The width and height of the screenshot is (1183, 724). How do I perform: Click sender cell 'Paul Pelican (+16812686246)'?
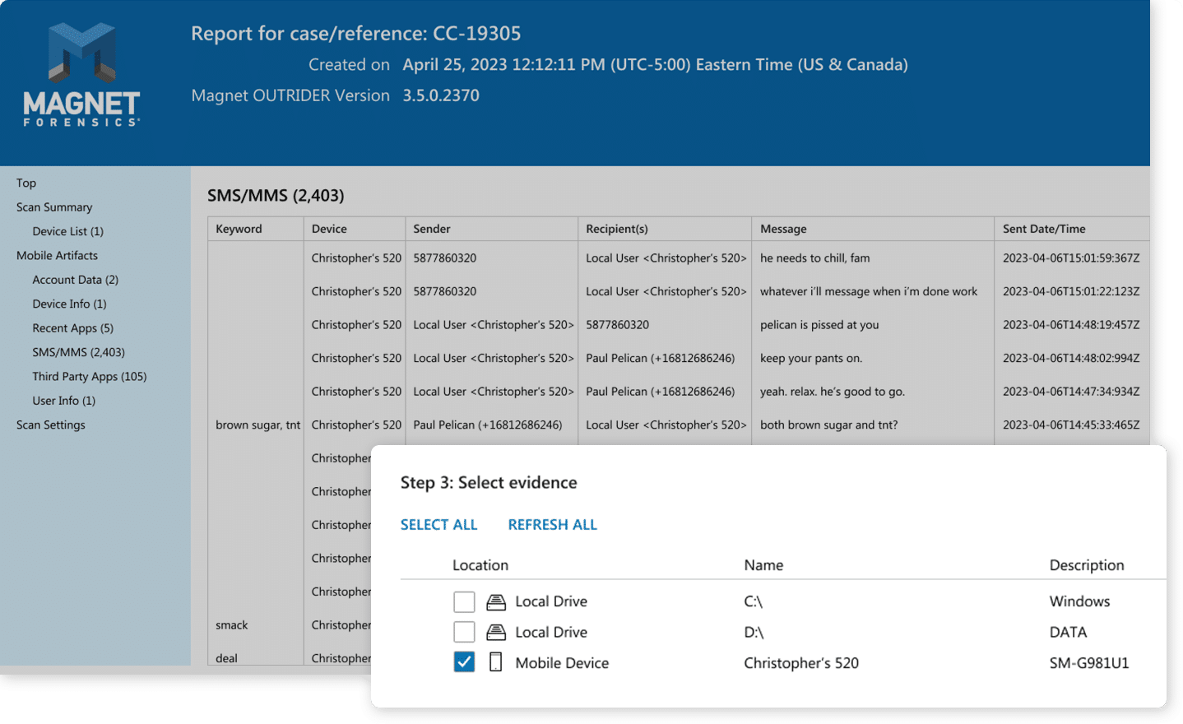coord(488,425)
